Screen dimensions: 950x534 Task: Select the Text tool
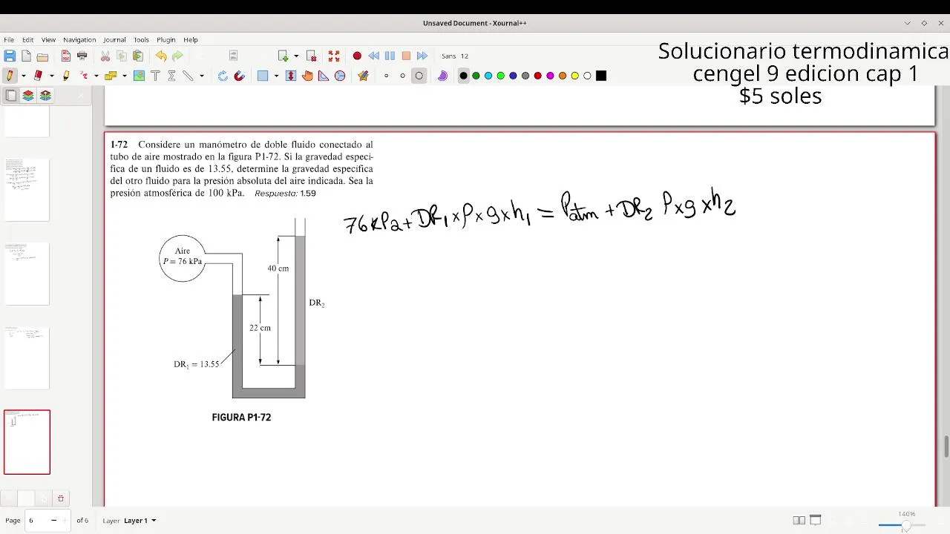click(155, 76)
